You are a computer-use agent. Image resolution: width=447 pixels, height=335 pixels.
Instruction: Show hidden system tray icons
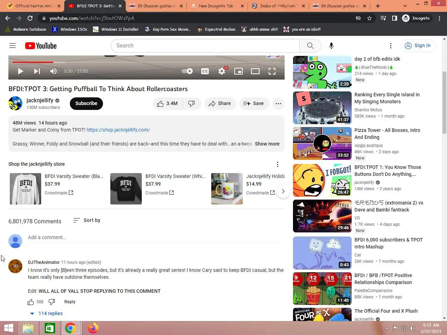pyautogui.click(x=387, y=328)
